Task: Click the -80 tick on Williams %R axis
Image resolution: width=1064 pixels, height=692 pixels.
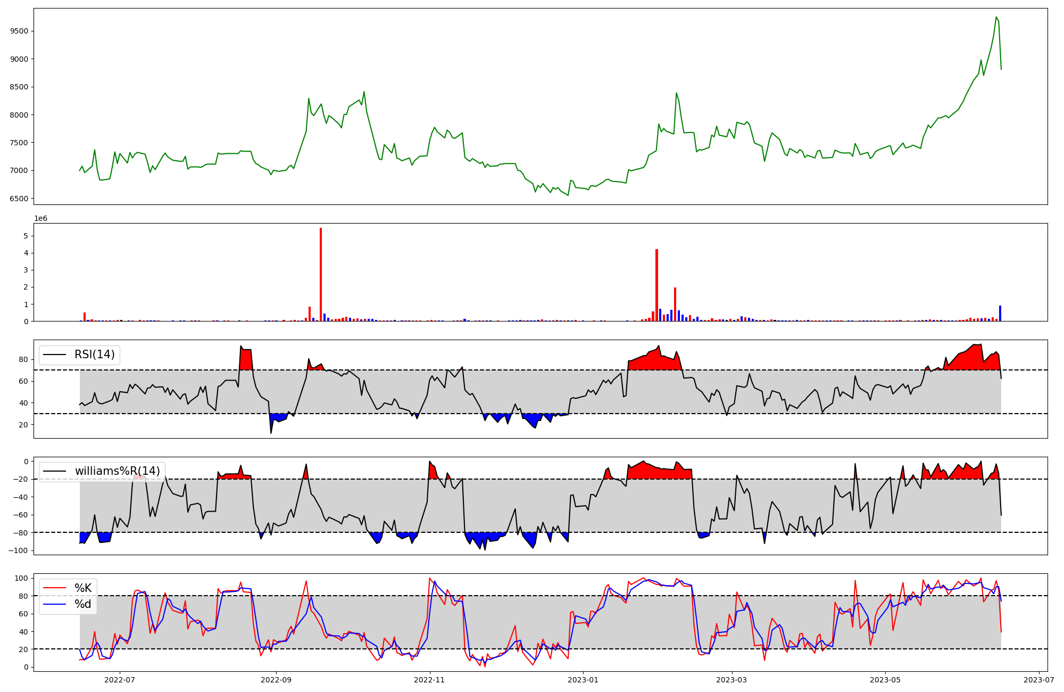Action: coord(21,532)
